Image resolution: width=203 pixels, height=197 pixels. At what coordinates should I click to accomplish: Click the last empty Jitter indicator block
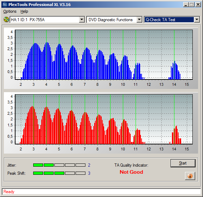click(x=80, y=165)
